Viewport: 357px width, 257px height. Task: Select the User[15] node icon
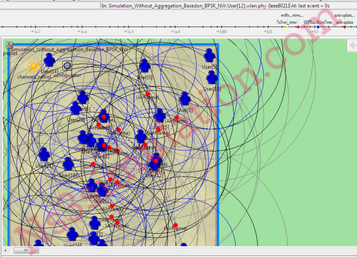(159, 116)
